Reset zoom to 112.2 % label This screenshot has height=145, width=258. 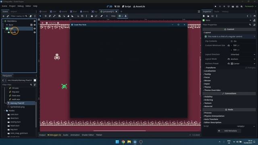tap(52, 23)
